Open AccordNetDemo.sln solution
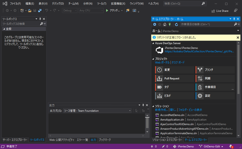 172,115
